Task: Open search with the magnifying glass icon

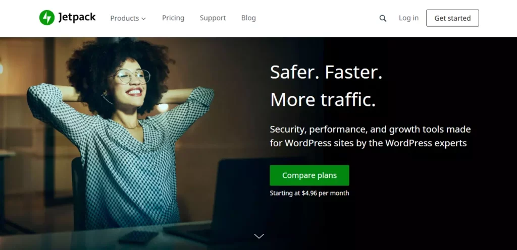Action: [383, 19]
